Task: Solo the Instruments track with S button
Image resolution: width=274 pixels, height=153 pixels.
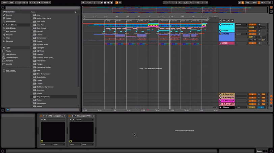Action: [x=259, y=24]
